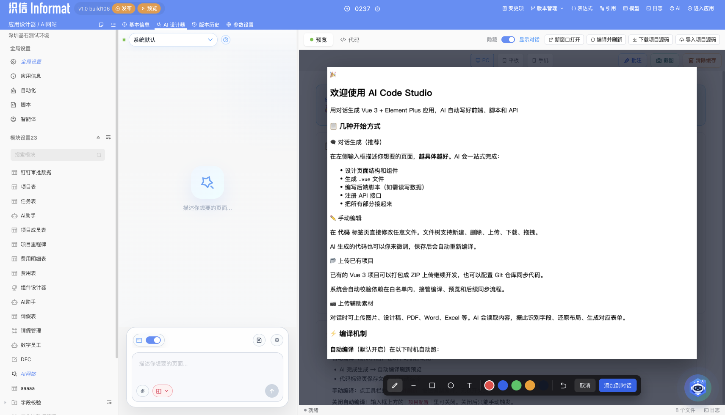Open 智能体 in sidebar
Viewport: 725px width, 415px height.
tap(28, 119)
